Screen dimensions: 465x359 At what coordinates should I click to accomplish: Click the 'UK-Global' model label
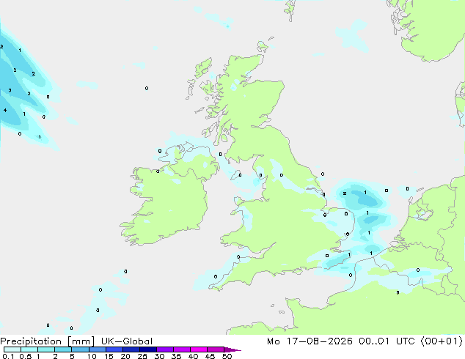tap(127, 341)
